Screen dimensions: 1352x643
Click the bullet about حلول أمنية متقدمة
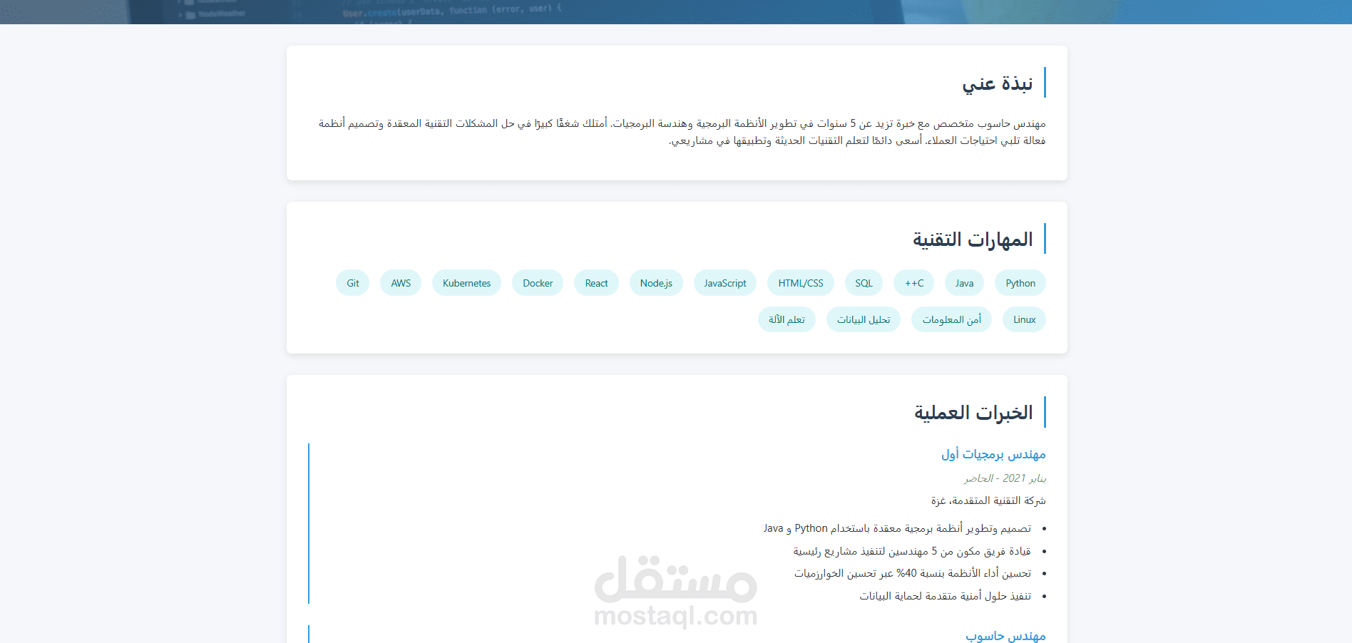pos(946,596)
